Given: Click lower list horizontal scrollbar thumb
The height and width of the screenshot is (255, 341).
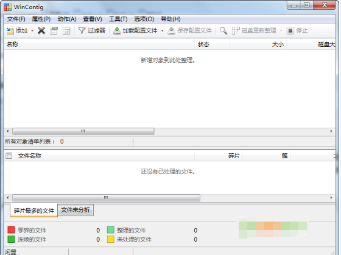Looking at the screenshot, I should (106, 198).
